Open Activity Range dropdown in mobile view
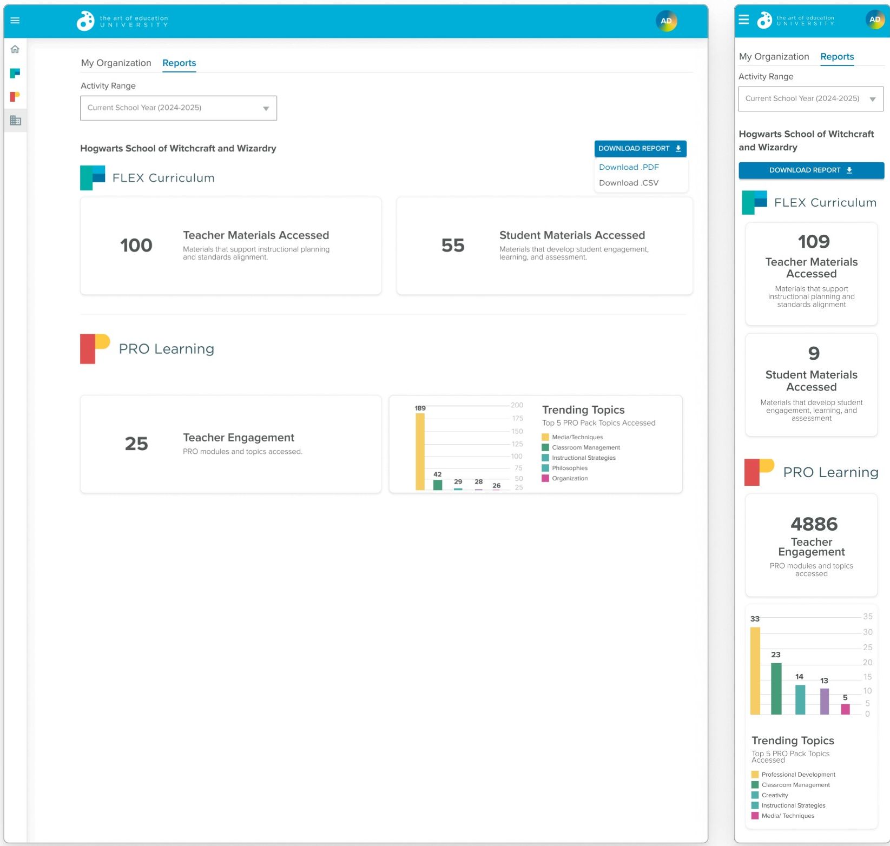This screenshot has height=846, width=890. [x=810, y=99]
